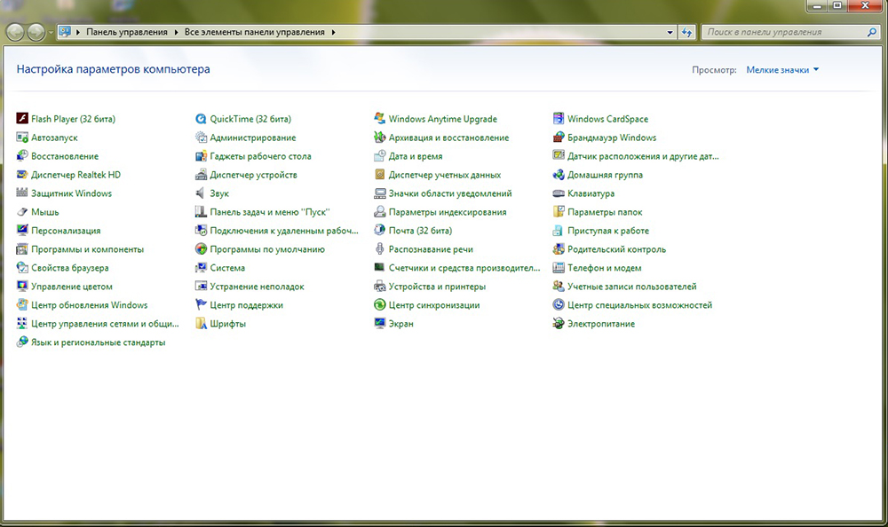
Task: Click the Звук speaker icon
Action: pos(201,193)
